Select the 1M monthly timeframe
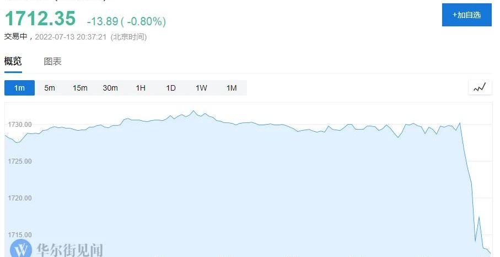The height and width of the screenshot is (257, 500). [232, 88]
